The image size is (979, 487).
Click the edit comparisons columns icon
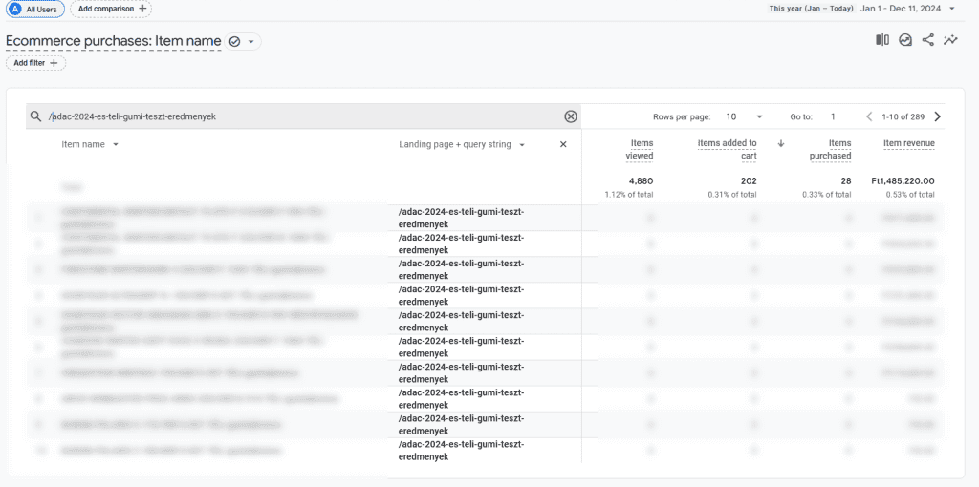pos(881,40)
